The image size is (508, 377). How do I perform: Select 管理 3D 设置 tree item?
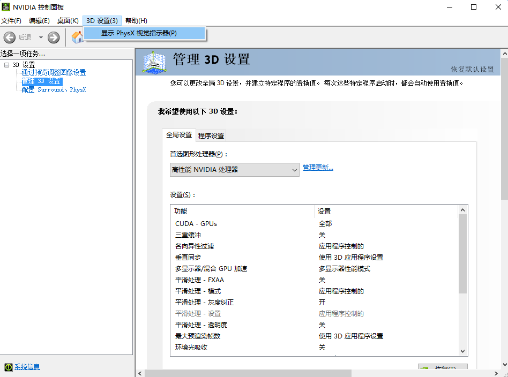tap(42, 81)
